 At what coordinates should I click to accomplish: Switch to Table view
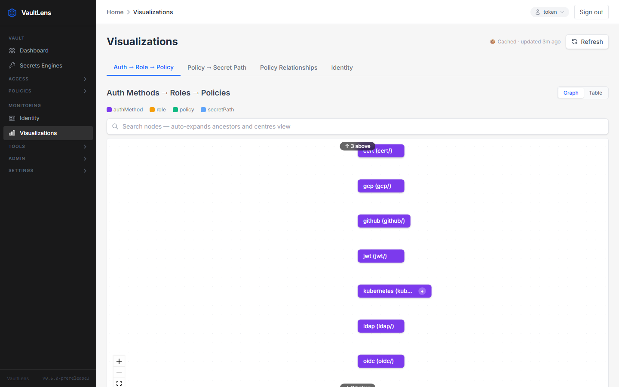tap(595, 93)
